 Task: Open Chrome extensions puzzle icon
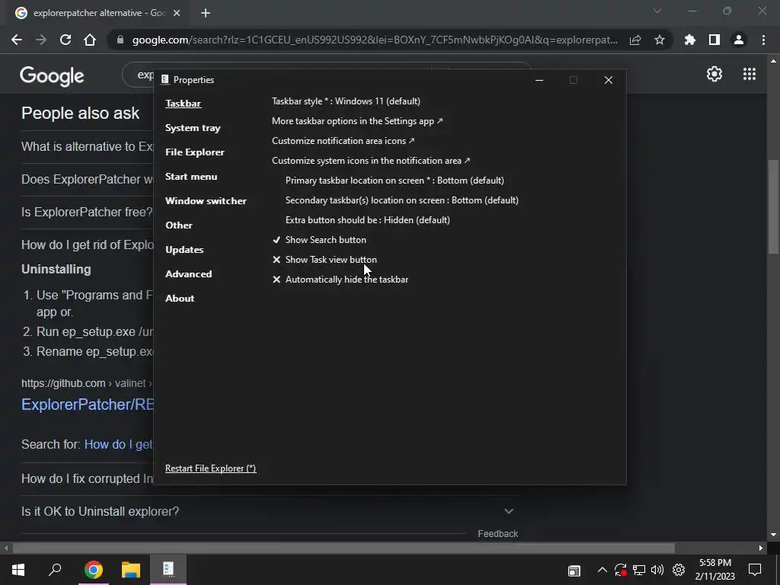689,40
